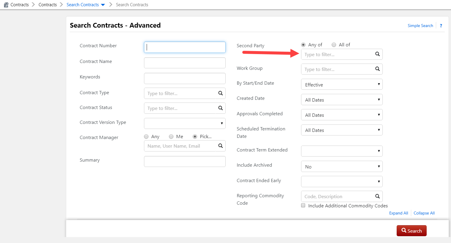Click into the Summary field
451x243 pixels.
(x=185, y=161)
